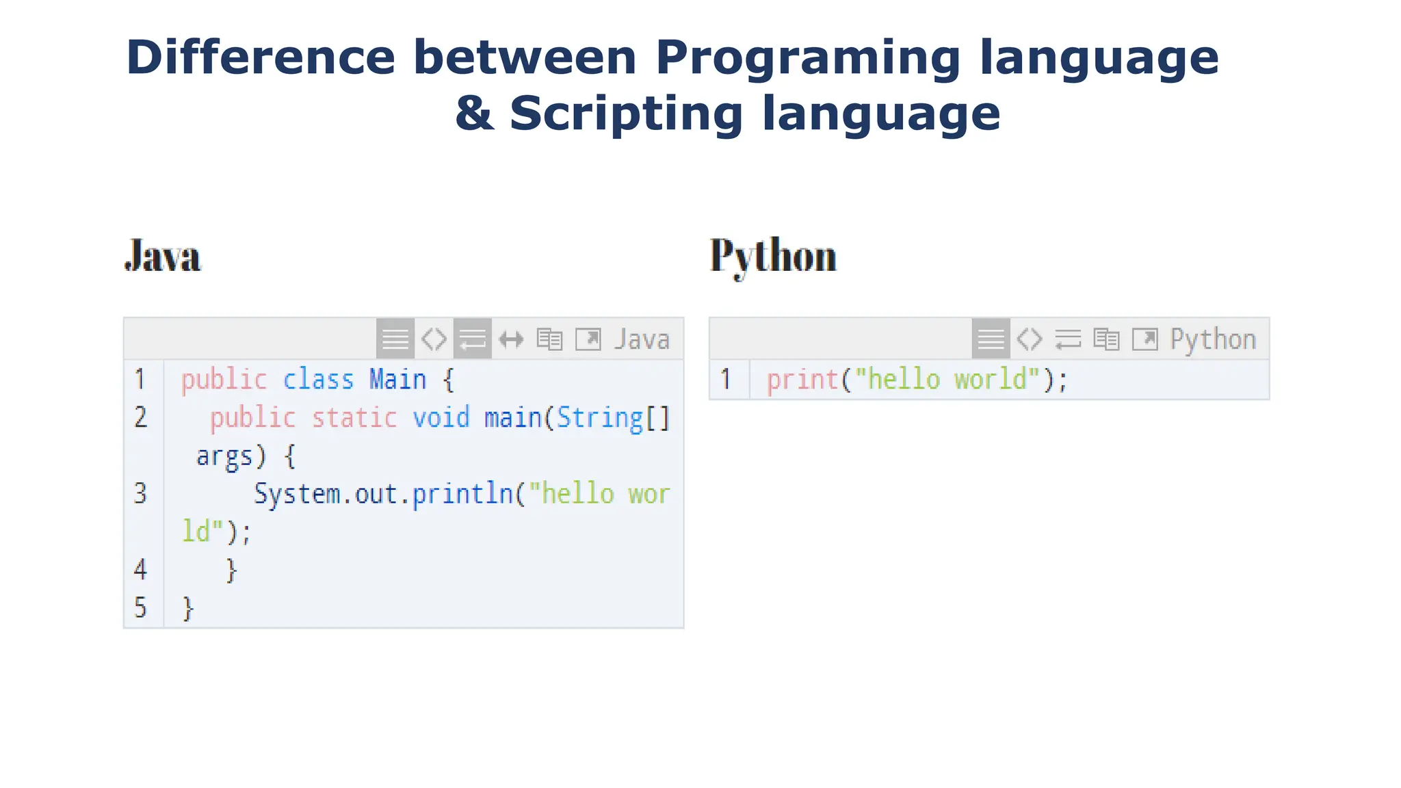Click the 'ld");' wrapped string line
The image size is (1401, 788).
coord(217,531)
